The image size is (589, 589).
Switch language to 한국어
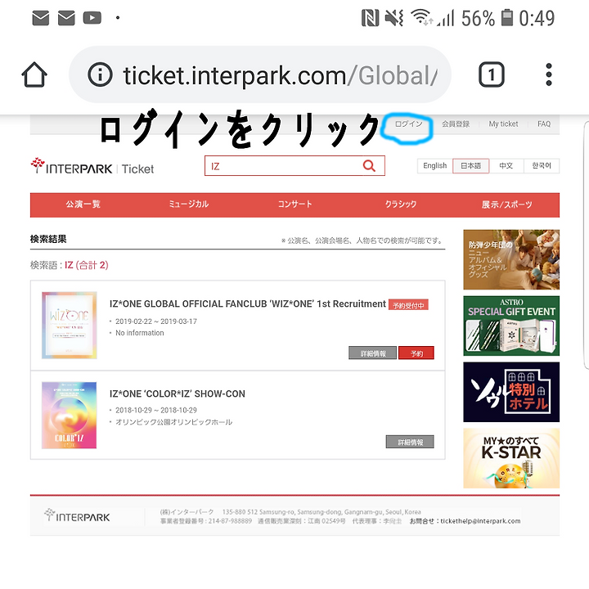coord(542,165)
